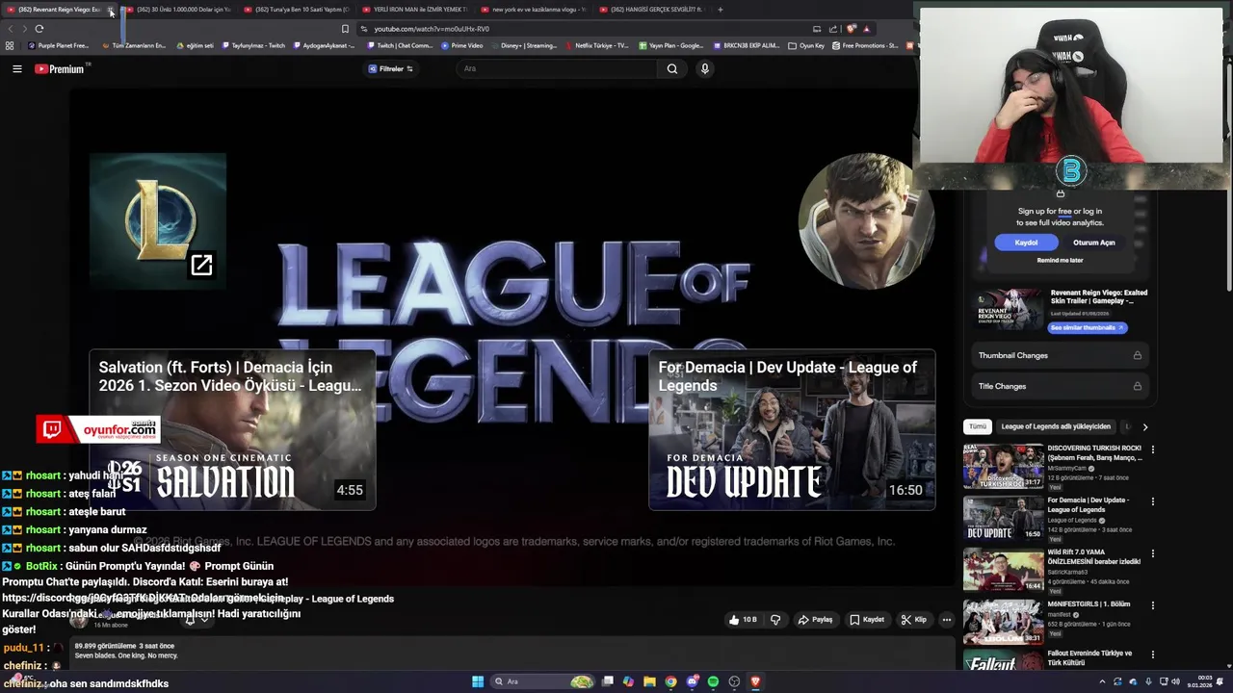
Task: Like the video with the thumbs-up button
Action: point(743,620)
